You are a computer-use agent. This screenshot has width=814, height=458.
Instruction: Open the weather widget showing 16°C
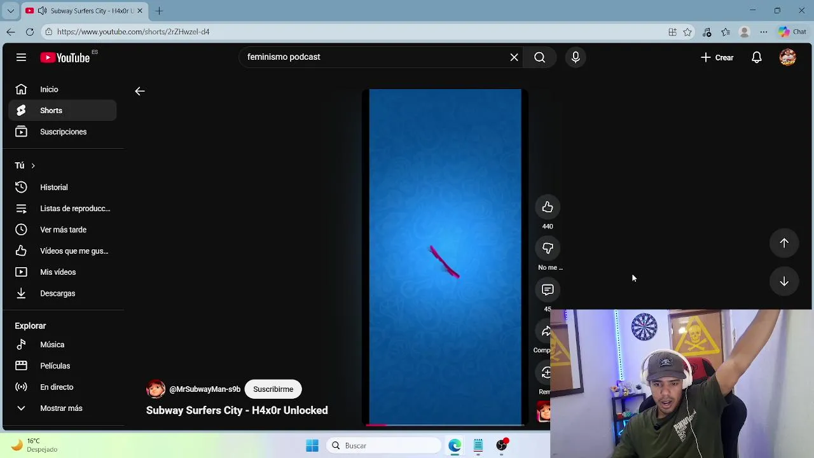tap(34, 445)
